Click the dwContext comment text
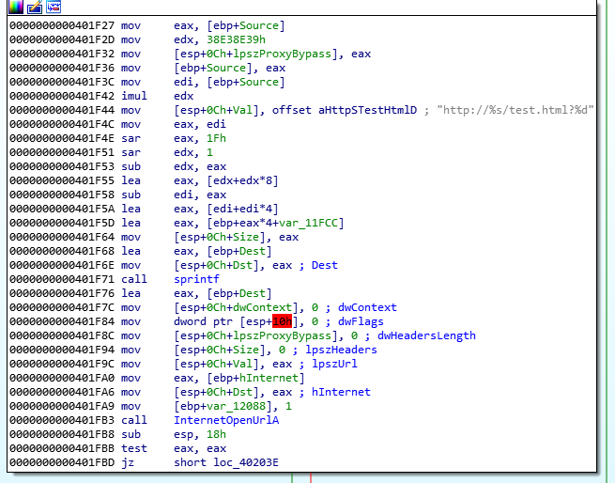Viewport: 615px width, 483px height. click(x=367, y=307)
